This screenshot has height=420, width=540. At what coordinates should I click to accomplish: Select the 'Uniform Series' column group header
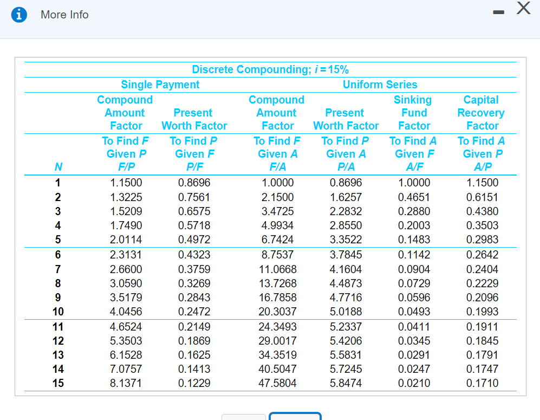click(x=380, y=85)
